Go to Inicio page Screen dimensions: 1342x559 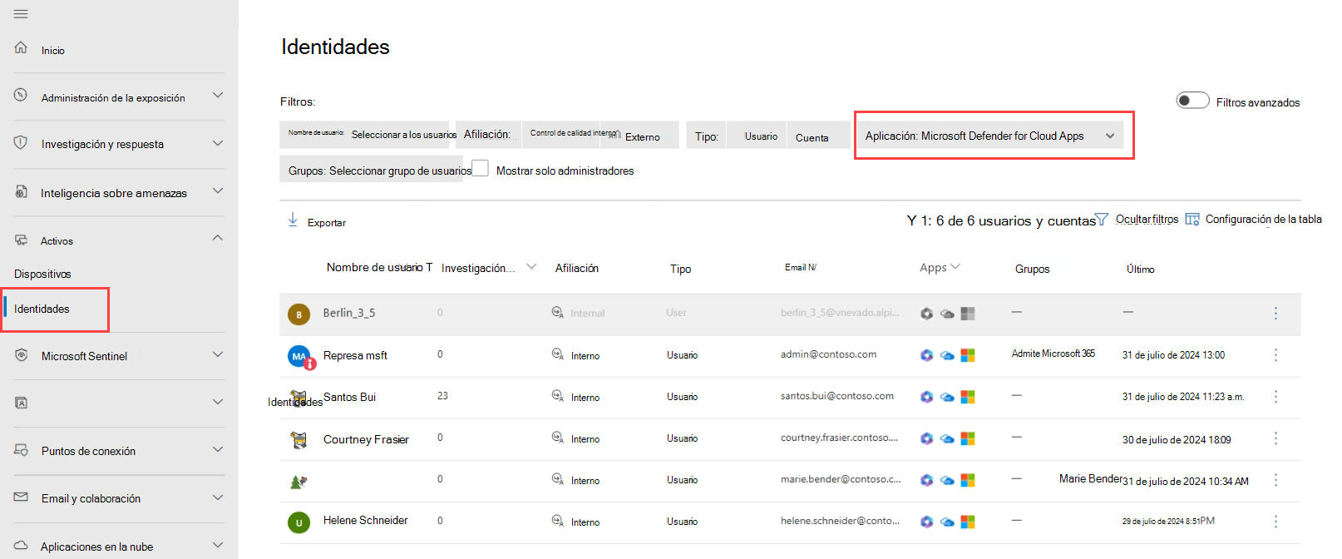pos(53,51)
